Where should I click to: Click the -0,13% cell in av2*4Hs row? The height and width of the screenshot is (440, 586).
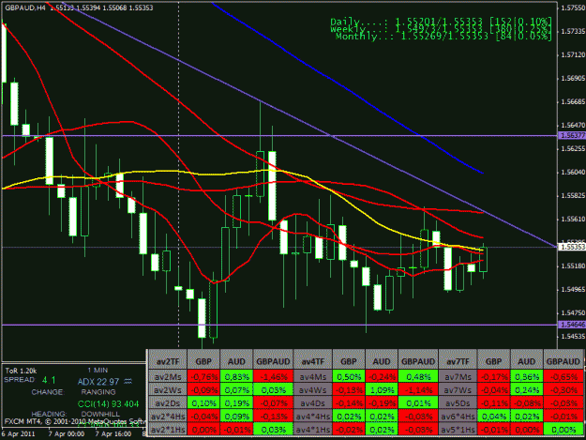274,416
